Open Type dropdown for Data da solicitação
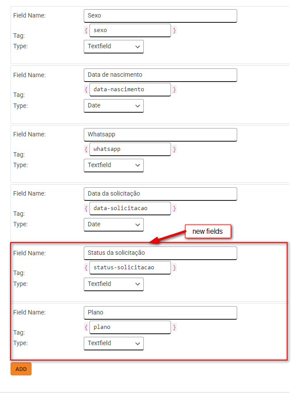Image resolution: width=292 pixels, height=414 pixels. (x=114, y=225)
